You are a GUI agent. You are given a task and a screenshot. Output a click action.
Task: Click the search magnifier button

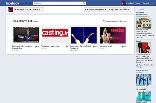point(84,3)
